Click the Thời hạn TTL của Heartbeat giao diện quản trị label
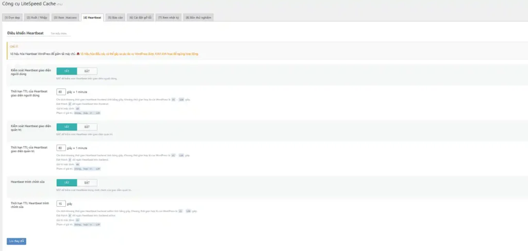This screenshot has height=251, width=528. (29, 149)
